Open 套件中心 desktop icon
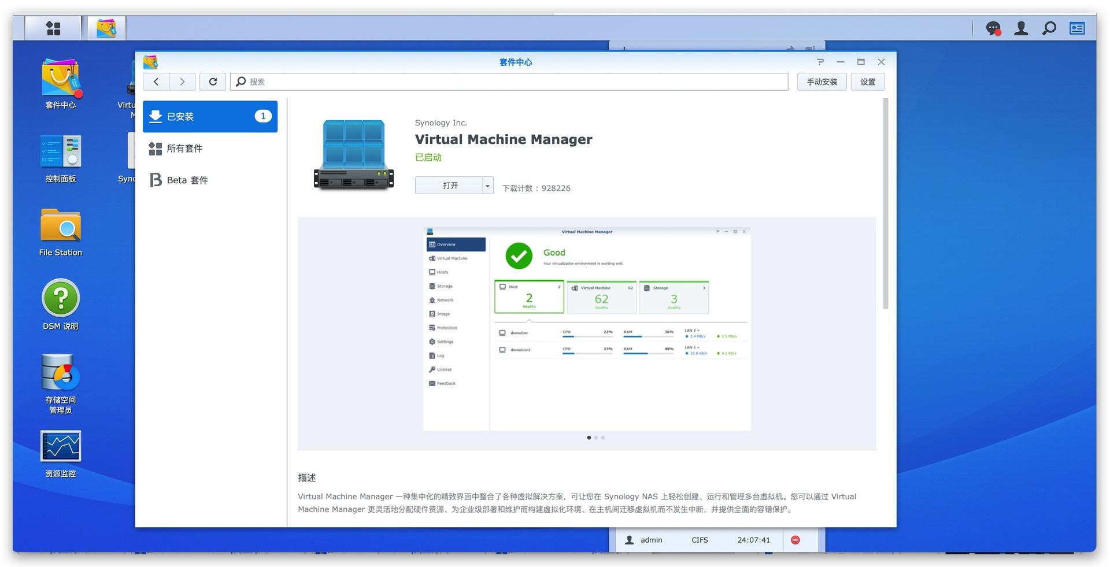Screen dimensions: 1110x567 click(61, 84)
